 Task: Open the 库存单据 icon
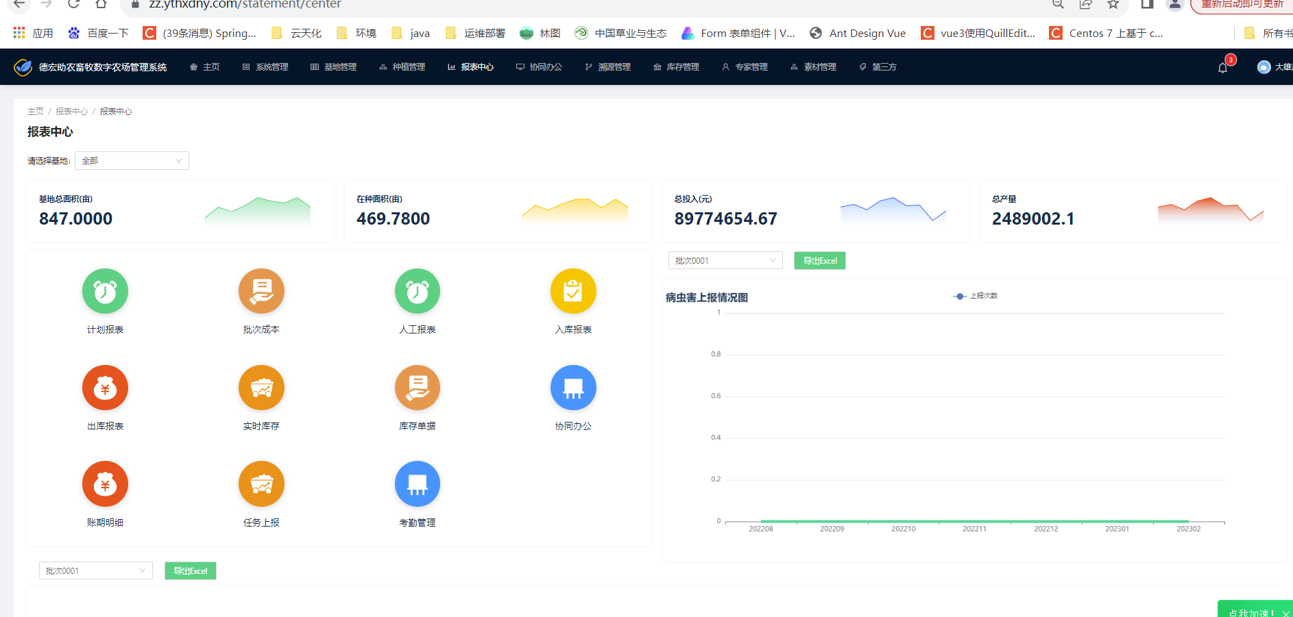pos(418,388)
